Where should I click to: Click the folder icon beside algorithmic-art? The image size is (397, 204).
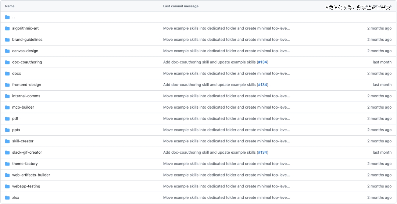click(x=7, y=28)
